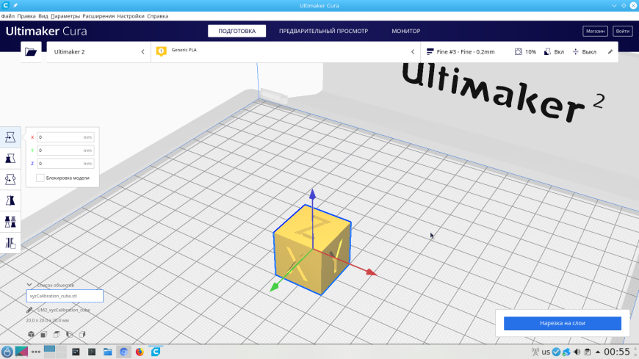Switch to 3D perspective view cube icon
639x359 pixels.
click(31, 335)
